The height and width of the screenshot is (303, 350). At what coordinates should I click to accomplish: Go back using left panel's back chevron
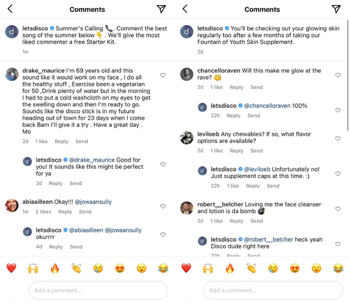click(10, 9)
